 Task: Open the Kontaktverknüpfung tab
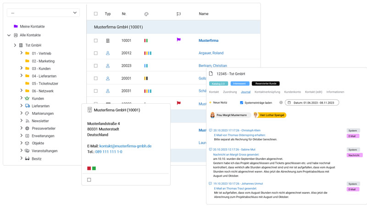[x=267, y=92]
